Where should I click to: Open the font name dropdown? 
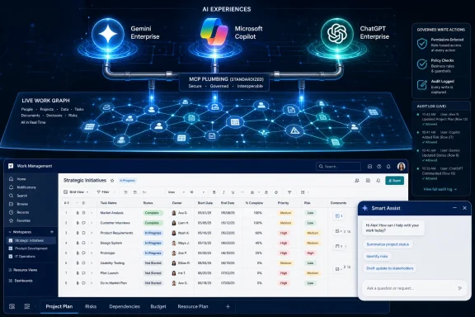click(176, 192)
